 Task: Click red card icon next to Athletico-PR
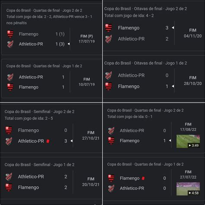(x=48, y=141)
